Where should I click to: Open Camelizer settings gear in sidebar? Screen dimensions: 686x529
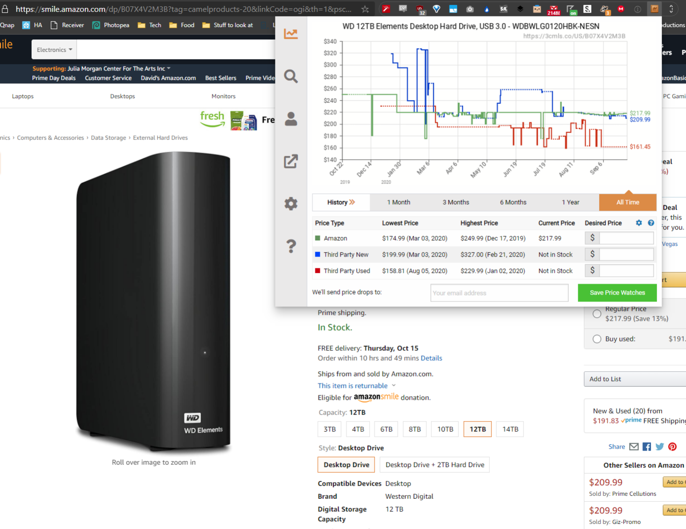point(291,204)
